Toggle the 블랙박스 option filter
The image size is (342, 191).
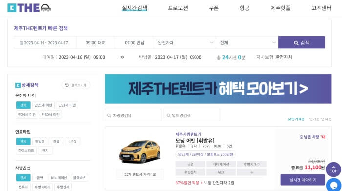click(79, 178)
